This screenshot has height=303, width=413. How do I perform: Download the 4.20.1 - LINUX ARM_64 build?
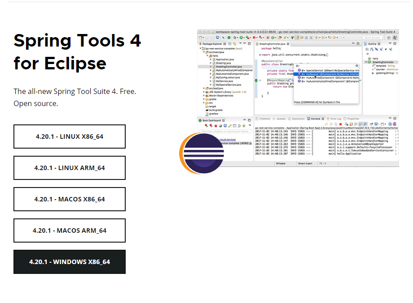[x=70, y=168]
